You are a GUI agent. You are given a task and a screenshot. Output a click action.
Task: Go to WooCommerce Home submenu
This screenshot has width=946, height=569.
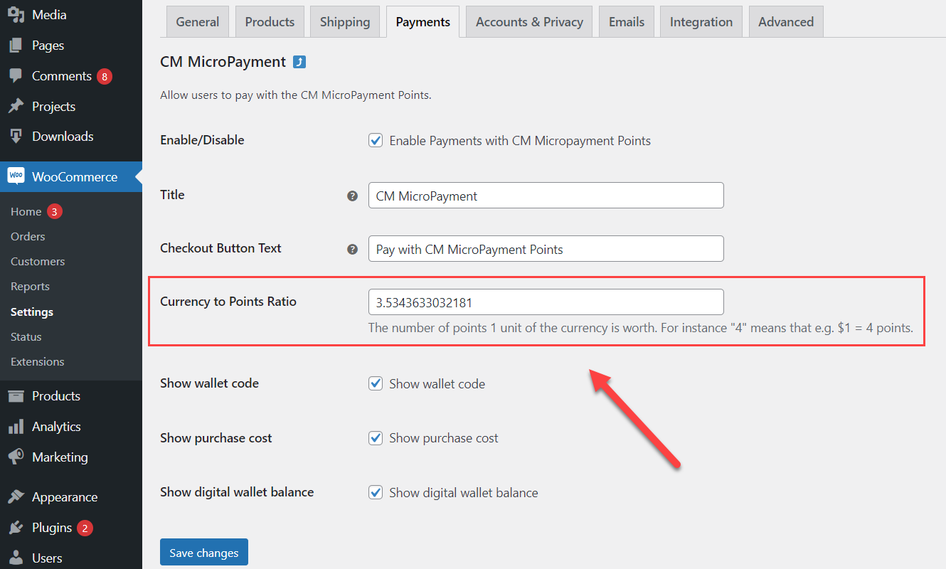click(26, 211)
